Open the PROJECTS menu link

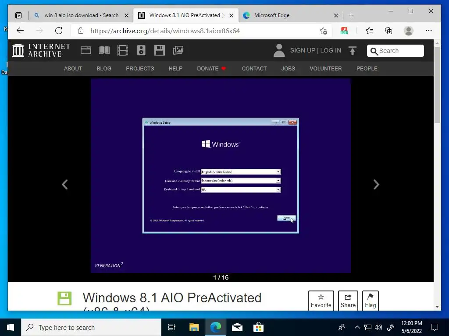(140, 69)
